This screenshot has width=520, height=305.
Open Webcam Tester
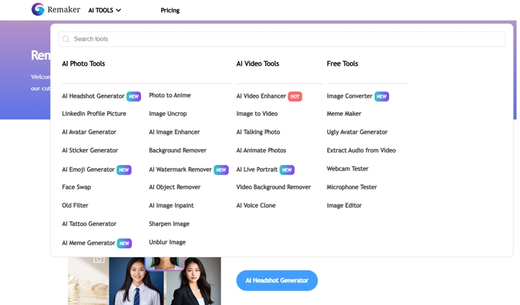[347, 168]
